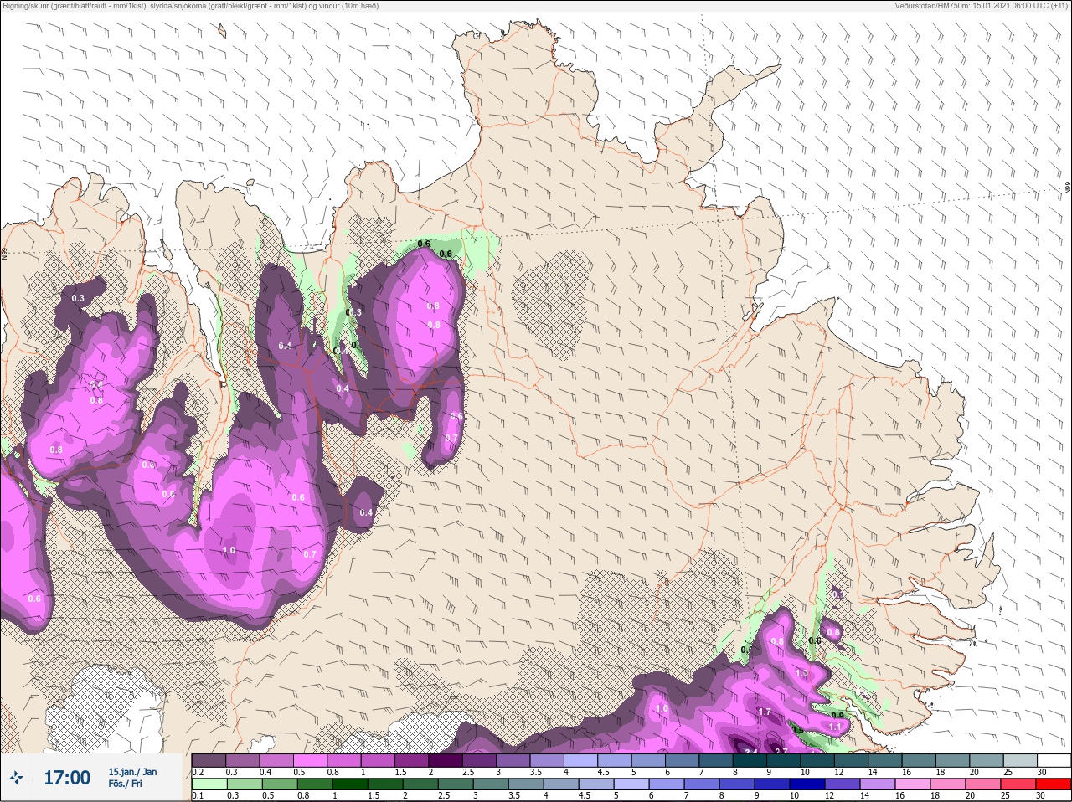Pick the upper legend swatch between 0.5 and 0.8

(310, 760)
